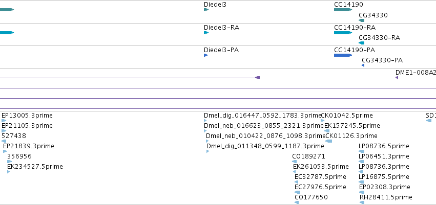Select the Dmel_dig_016447_0592_1783.3prime glyph
The width and height of the screenshot is (436, 205).
coord(205,121)
